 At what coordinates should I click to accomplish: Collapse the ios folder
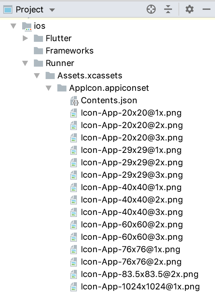point(13,26)
